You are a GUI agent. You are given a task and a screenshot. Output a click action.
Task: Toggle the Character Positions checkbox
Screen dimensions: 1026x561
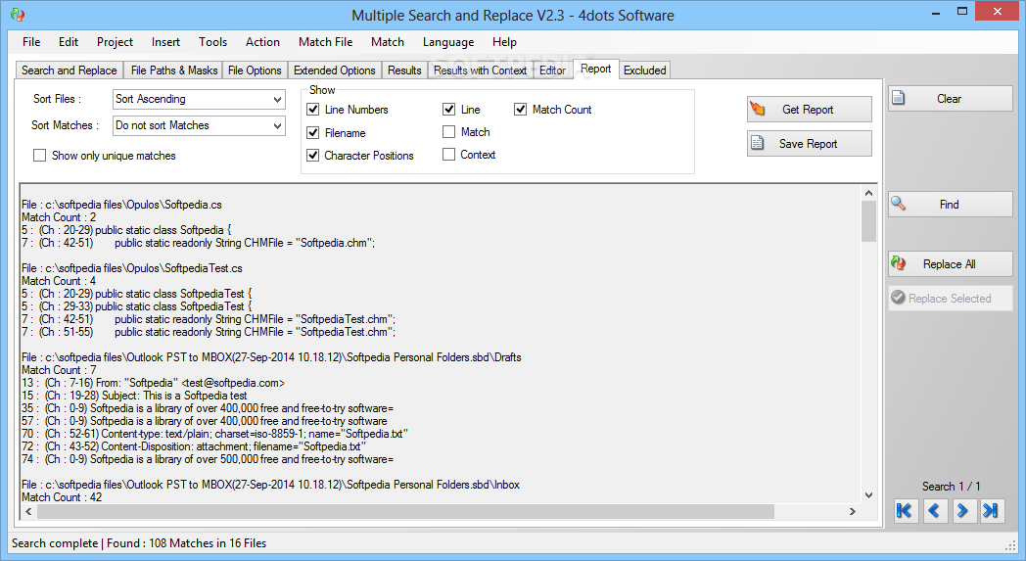pyautogui.click(x=312, y=155)
